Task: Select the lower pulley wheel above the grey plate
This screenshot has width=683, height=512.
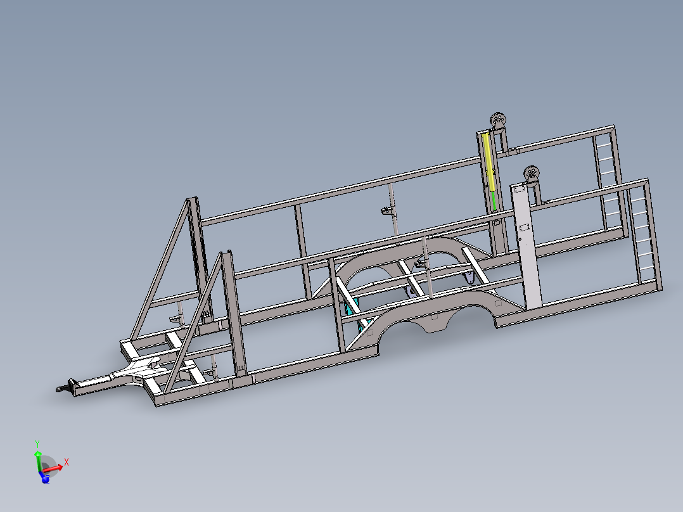Action: click(531, 174)
